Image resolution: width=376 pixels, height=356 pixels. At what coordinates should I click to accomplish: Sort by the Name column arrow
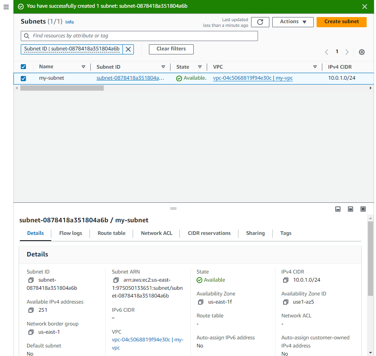click(x=83, y=67)
